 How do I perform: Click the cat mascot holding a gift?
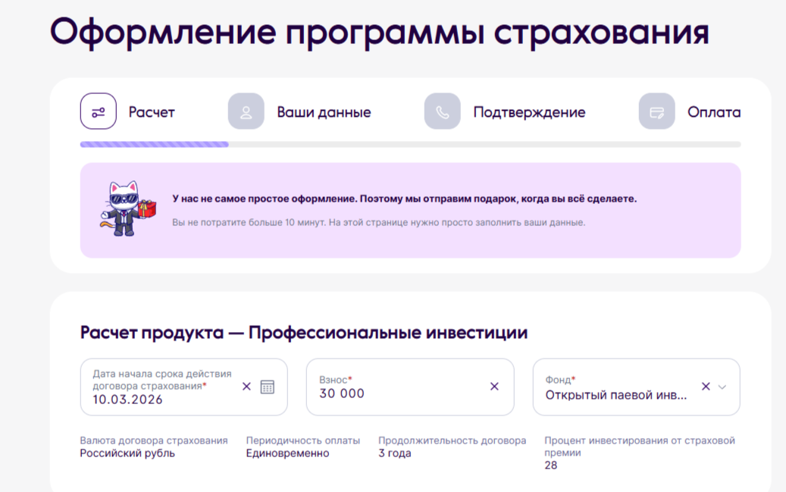tap(124, 208)
